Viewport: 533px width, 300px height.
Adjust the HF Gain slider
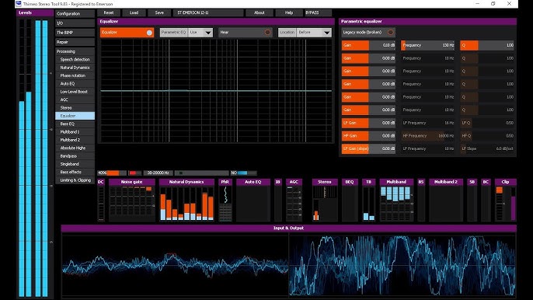coord(368,136)
